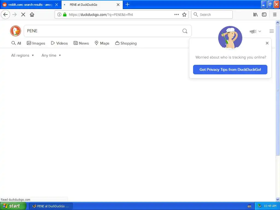280x210 pixels.
Task: Open the Windows Start menu
Action: pos(13,206)
